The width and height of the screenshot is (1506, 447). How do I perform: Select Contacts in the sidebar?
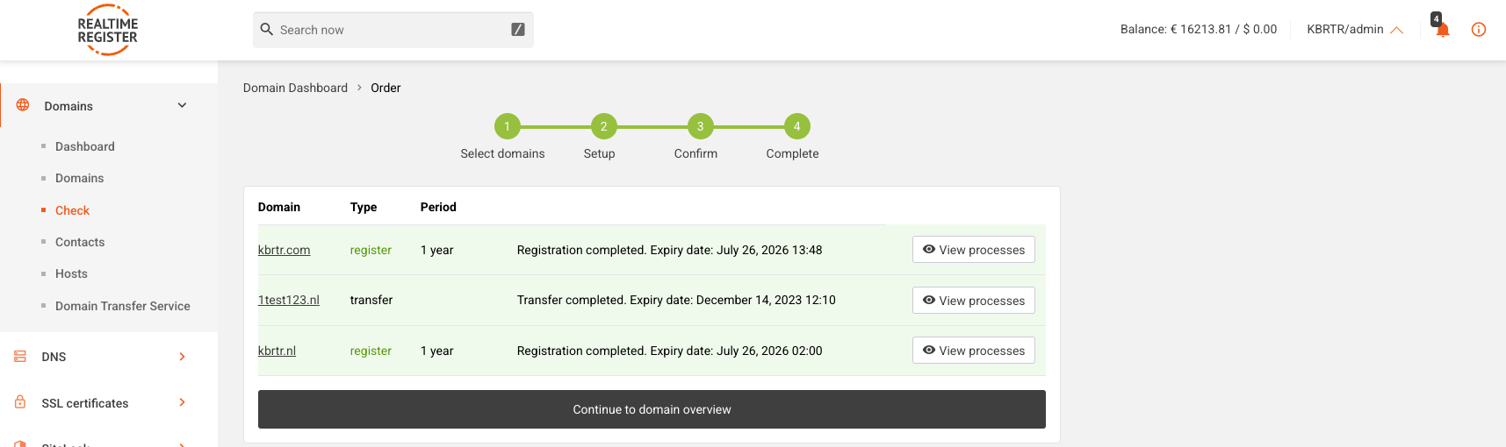[80, 242]
